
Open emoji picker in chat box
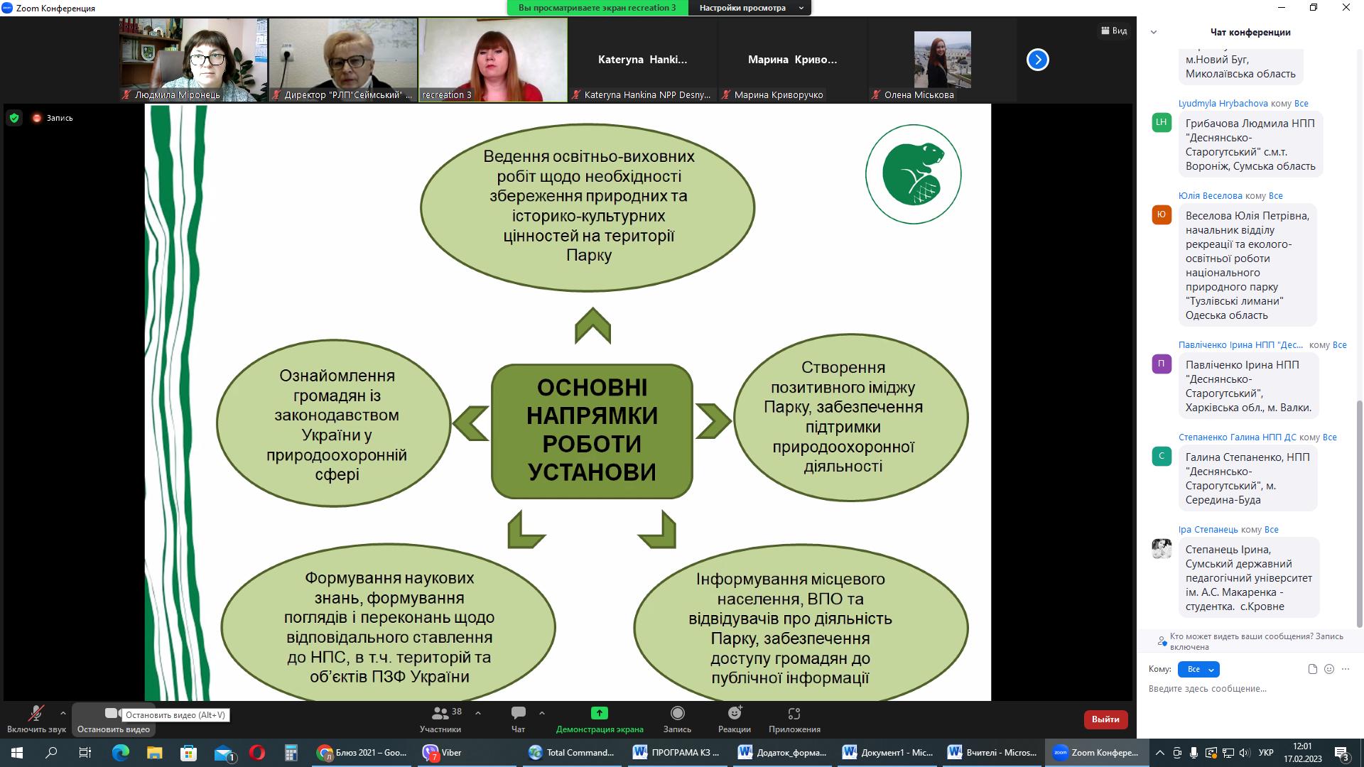click(1329, 669)
